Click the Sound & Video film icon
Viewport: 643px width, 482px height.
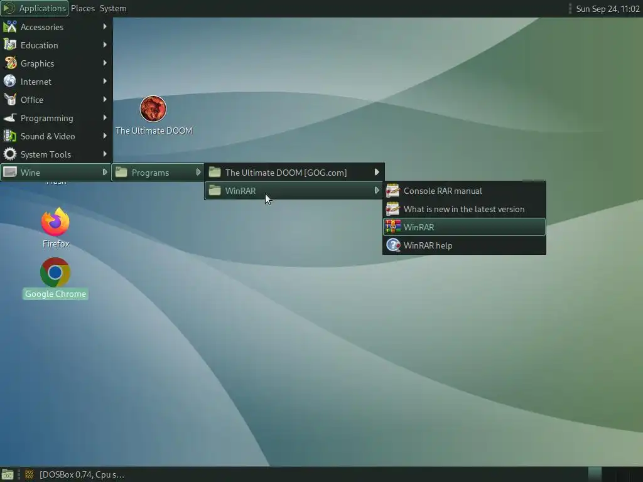(x=10, y=136)
